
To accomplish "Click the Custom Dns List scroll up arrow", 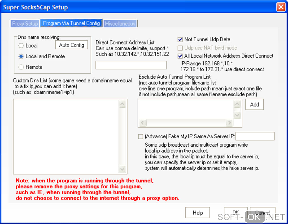I will (x=122, y=104).
